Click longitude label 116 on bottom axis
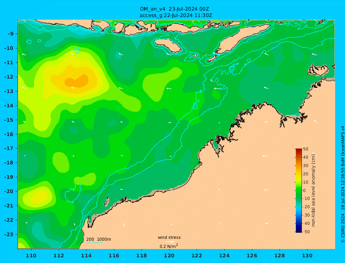The height and width of the screenshot is (263, 345). [114, 255]
